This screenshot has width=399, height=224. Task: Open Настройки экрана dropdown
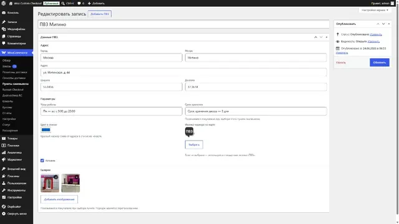coord(375,10)
